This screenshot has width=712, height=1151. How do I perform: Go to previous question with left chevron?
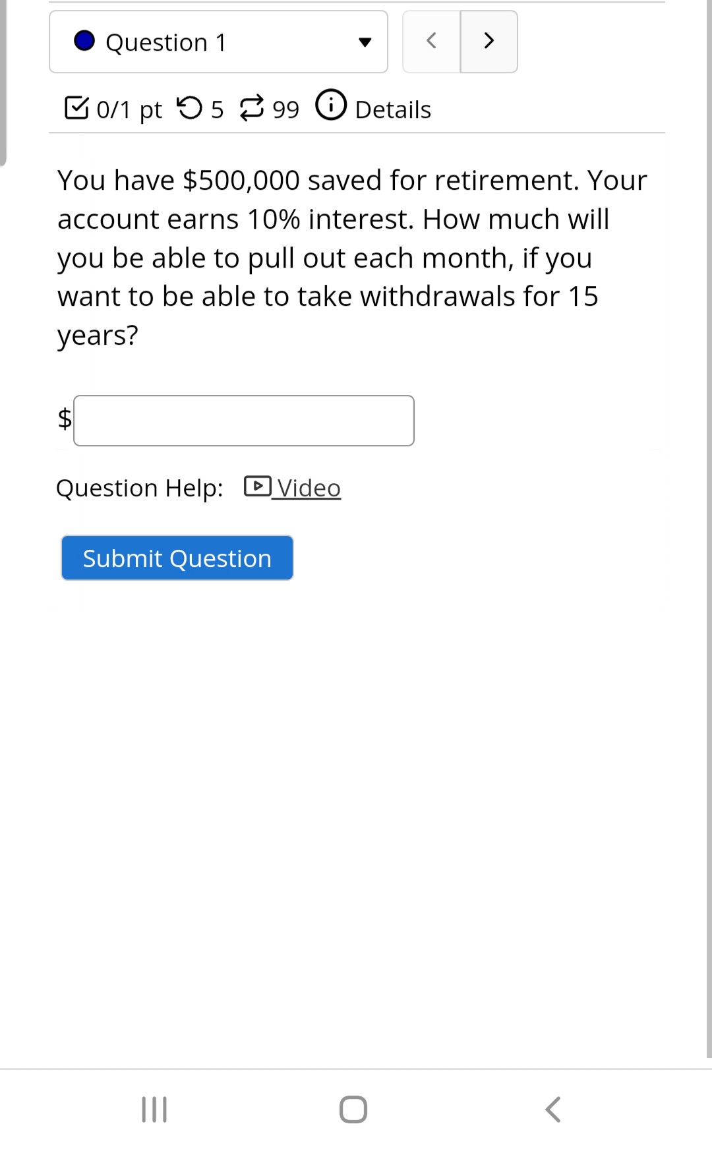click(431, 42)
